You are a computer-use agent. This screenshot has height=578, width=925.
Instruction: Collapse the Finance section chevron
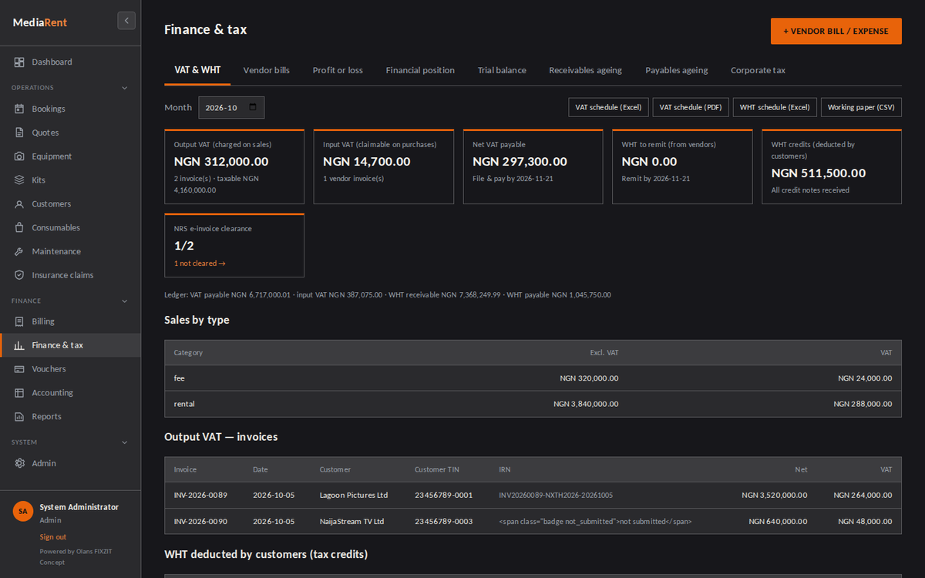click(x=125, y=301)
